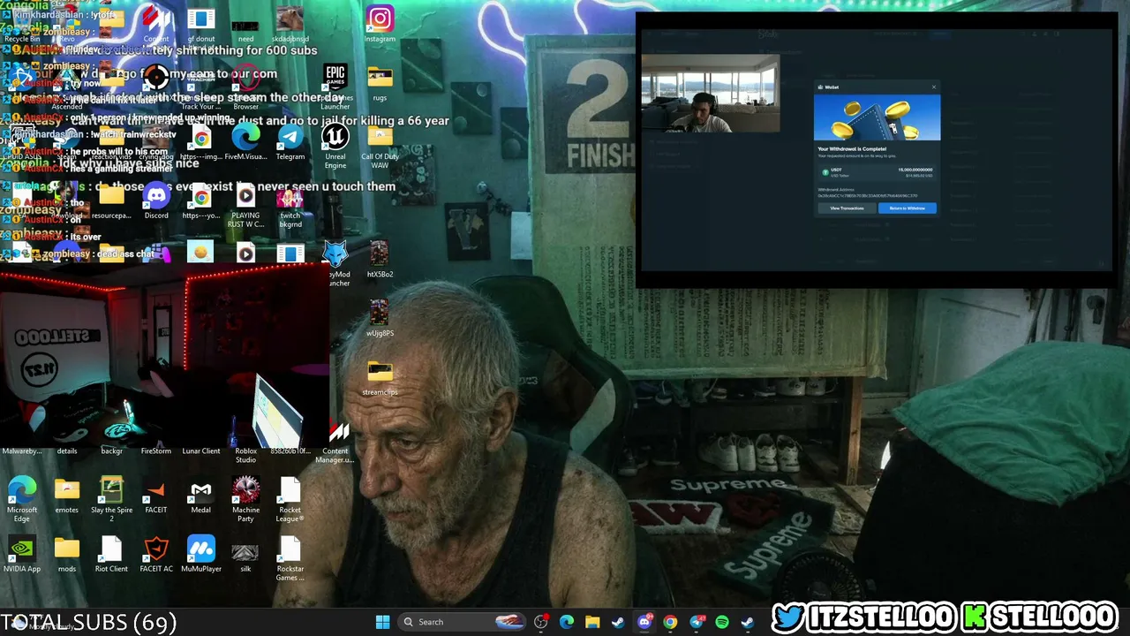The height and width of the screenshot is (636, 1130).
Task: Open Discord from the taskbar
Action: 644,622
